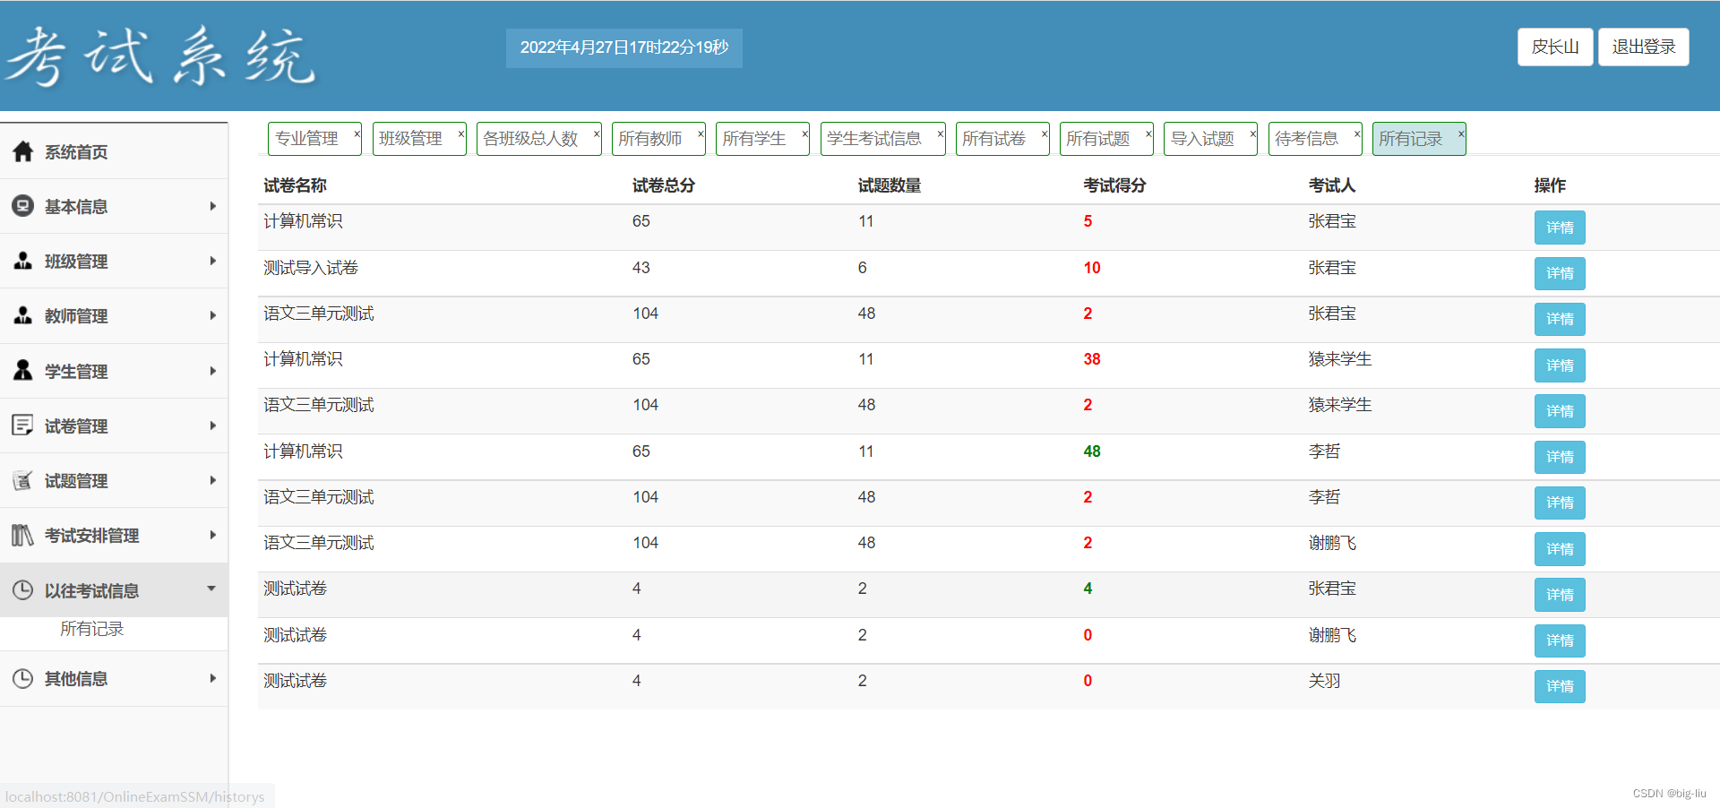This screenshot has width=1720, height=808.
Task: Close the 所有试卷 tab
Action: point(1045,133)
